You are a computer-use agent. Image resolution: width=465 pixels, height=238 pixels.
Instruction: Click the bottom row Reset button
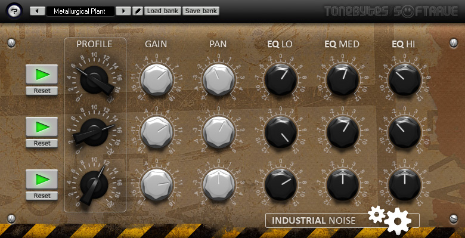(x=42, y=196)
